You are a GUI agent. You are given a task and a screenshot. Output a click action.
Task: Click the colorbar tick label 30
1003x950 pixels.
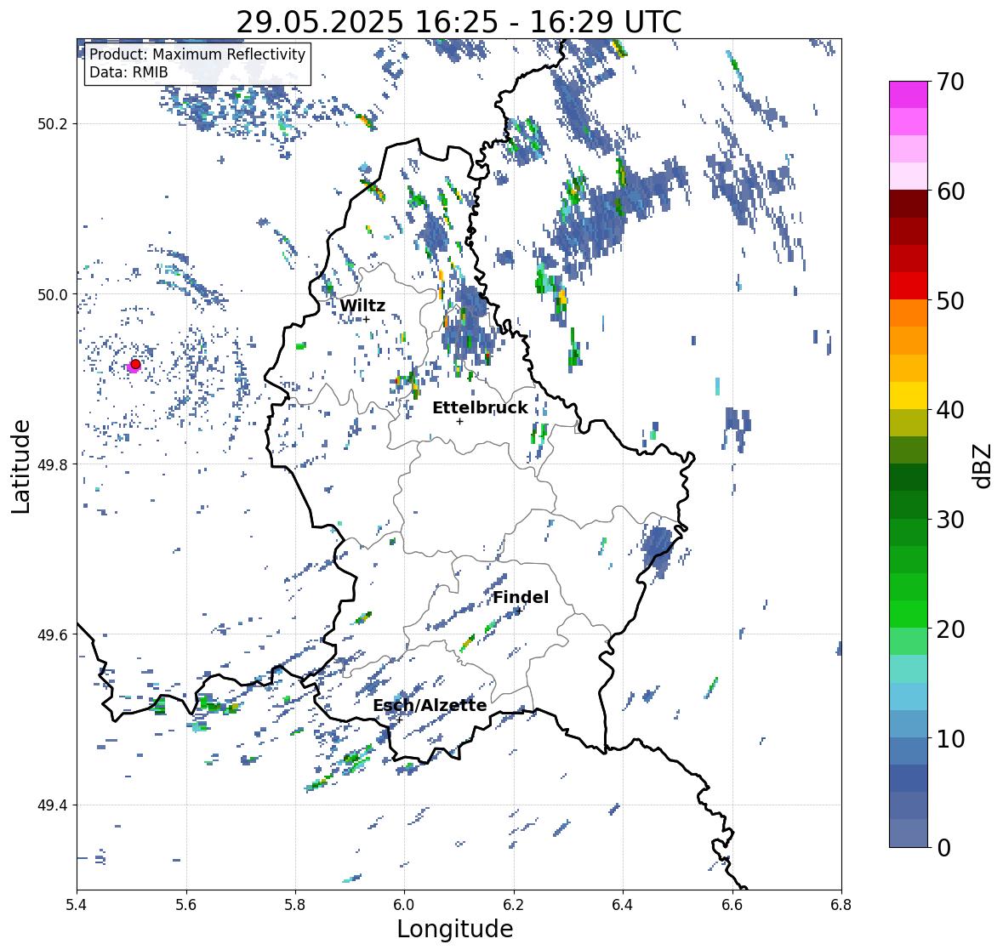950,520
